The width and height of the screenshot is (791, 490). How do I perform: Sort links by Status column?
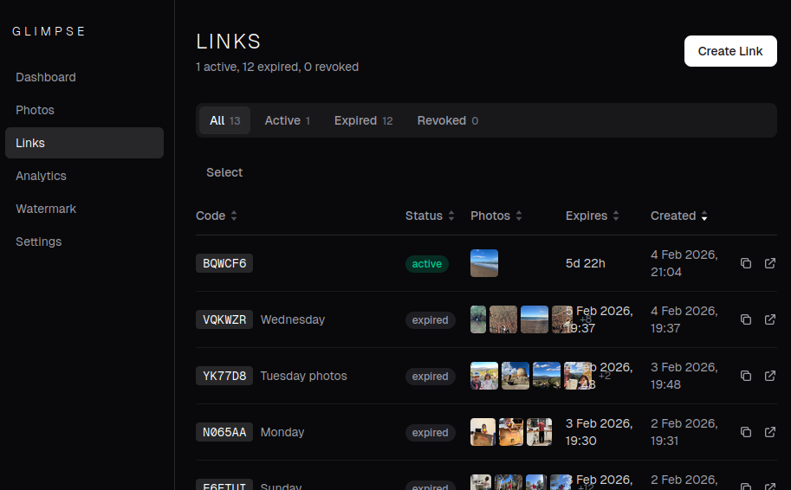click(430, 216)
